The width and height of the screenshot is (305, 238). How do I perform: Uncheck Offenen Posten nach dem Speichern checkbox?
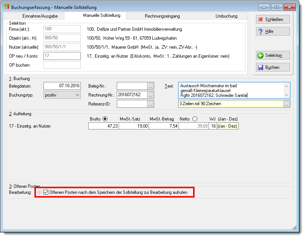(46, 192)
